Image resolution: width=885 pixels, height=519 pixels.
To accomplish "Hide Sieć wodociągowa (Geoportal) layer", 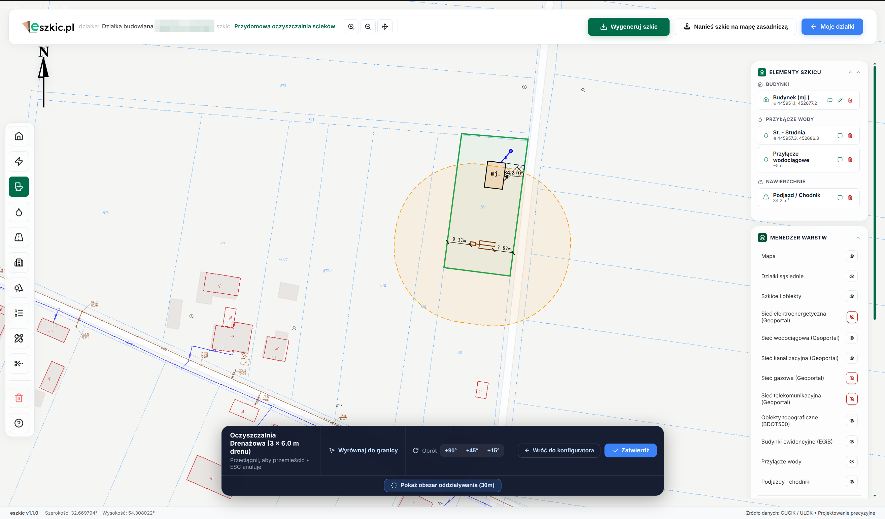I will click(x=852, y=338).
